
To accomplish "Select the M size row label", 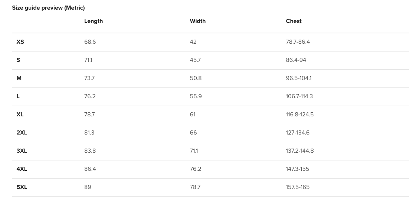I will tap(19, 78).
